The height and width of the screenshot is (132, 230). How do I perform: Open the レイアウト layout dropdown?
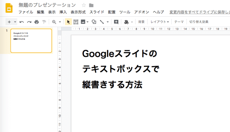[x=160, y=22]
